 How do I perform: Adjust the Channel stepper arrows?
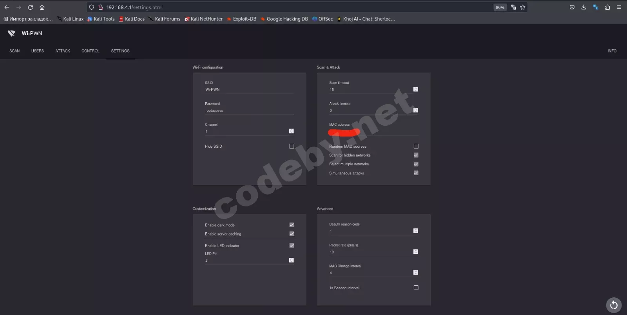click(x=292, y=131)
